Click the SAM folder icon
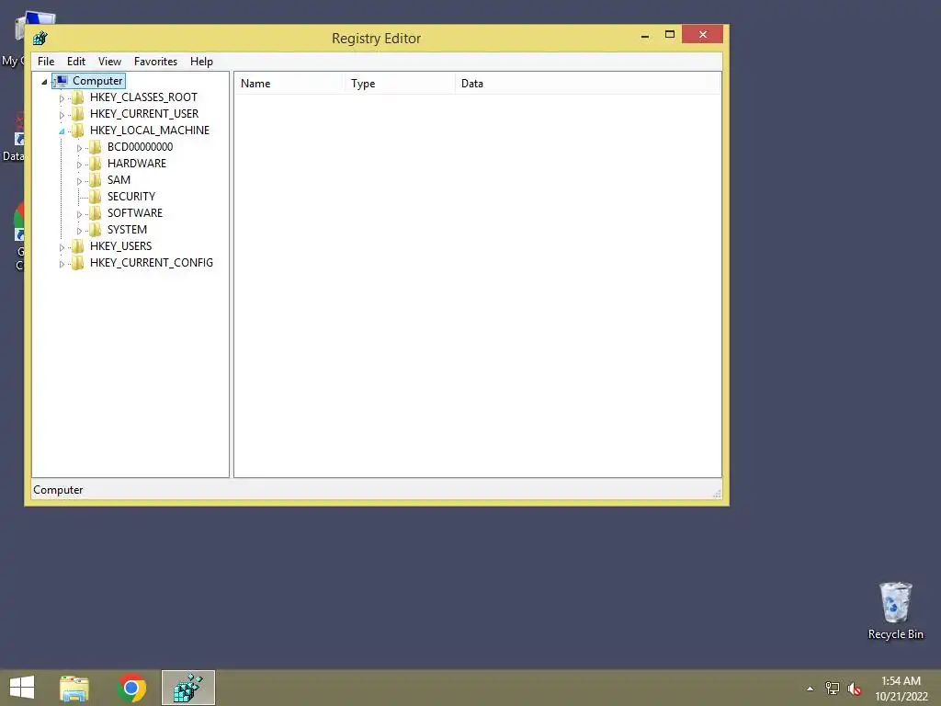This screenshot has height=706, width=941. tap(95, 180)
